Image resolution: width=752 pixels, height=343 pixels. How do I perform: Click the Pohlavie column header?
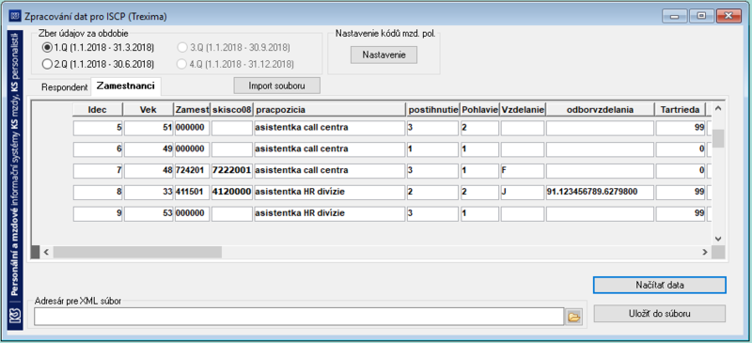(x=479, y=110)
